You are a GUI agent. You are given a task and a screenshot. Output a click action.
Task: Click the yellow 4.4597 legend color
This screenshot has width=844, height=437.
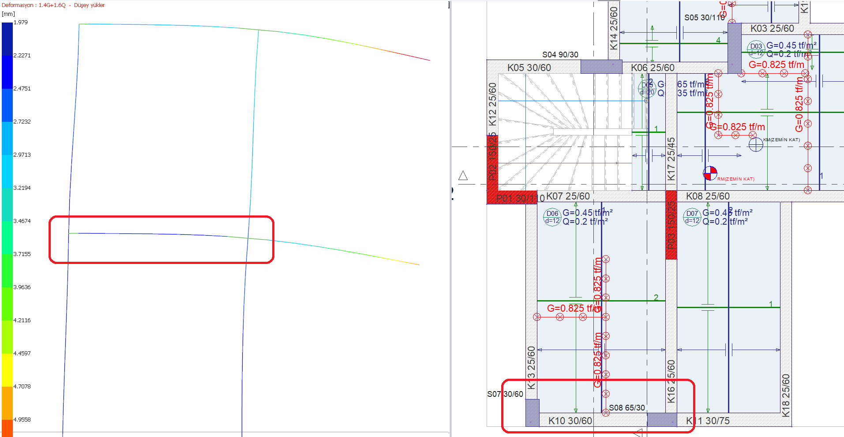tap(7, 370)
